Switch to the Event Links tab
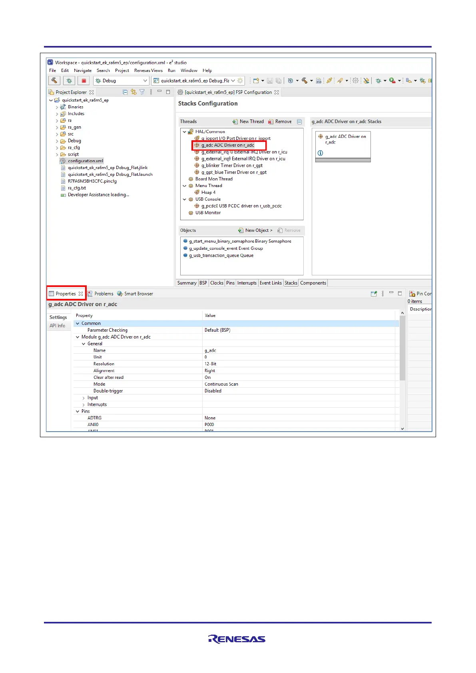The width and height of the screenshot is (476, 673). [x=271, y=283]
